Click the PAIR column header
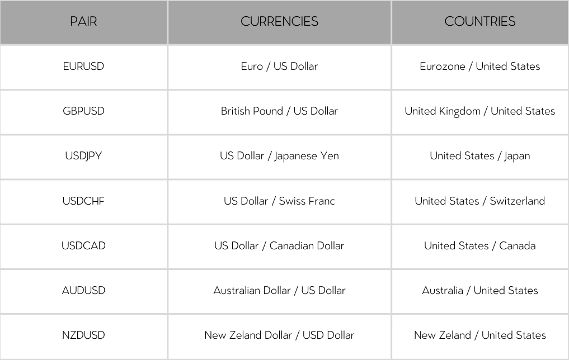 click(x=83, y=22)
